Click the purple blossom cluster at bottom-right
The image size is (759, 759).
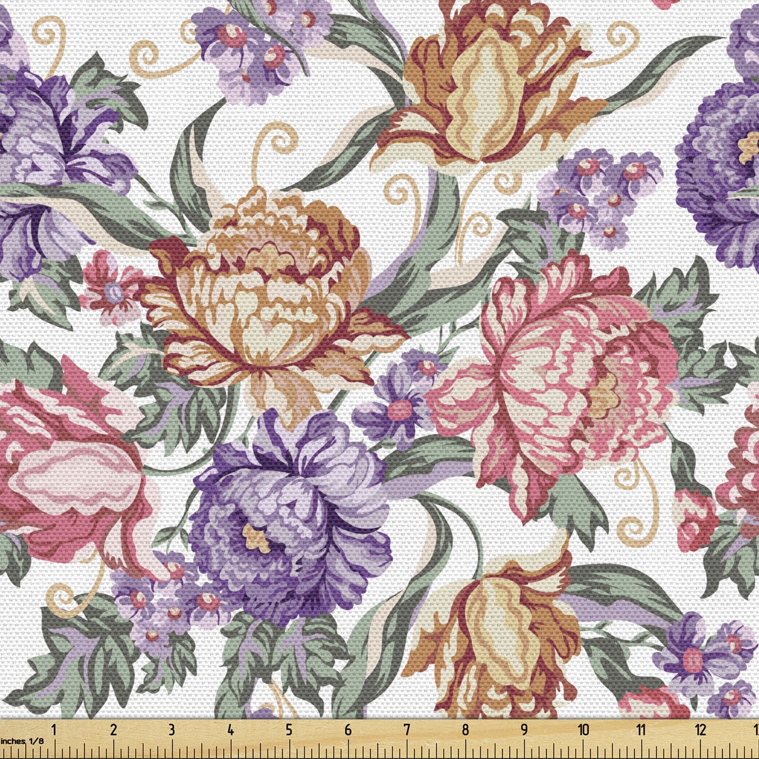(x=708, y=658)
